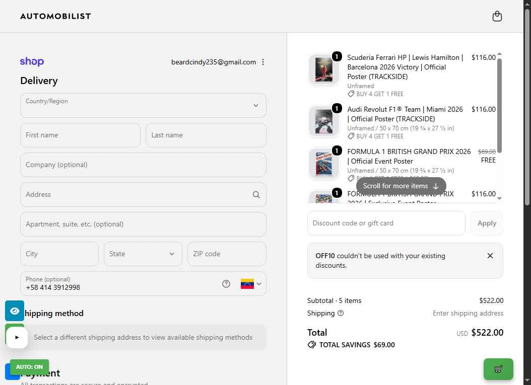Click the FREE price label
The image size is (531, 385).
[x=488, y=161]
